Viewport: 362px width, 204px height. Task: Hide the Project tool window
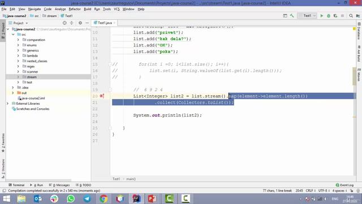click(87, 23)
